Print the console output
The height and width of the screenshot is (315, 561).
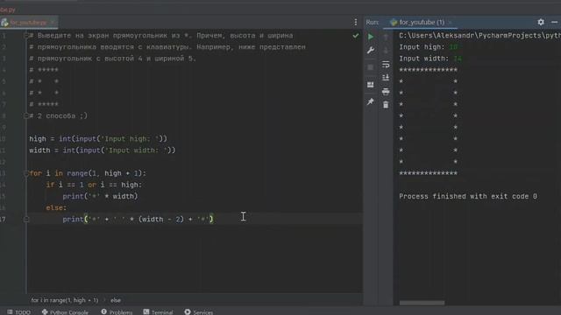point(386,91)
